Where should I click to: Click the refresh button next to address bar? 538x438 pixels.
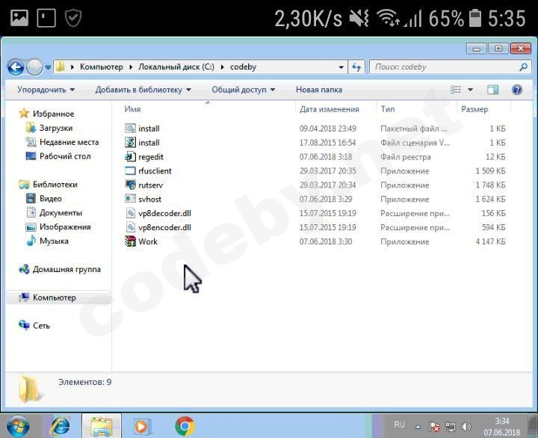(356, 67)
